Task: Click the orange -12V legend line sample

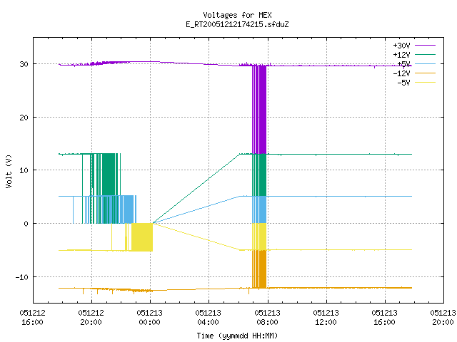Action: (x=425, y=73)
